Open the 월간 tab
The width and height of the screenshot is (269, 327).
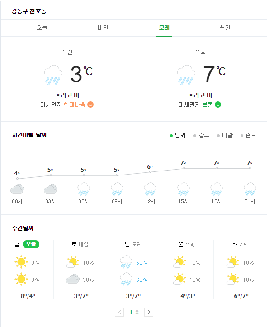[x=225, y=28]
